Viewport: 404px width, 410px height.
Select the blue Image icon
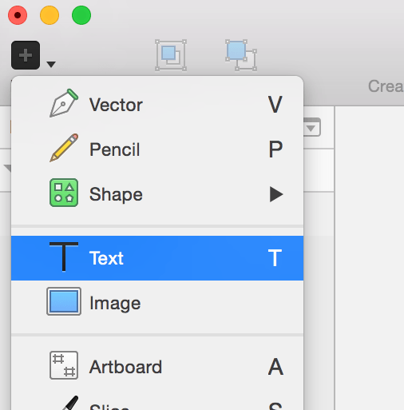click(64, 301)
